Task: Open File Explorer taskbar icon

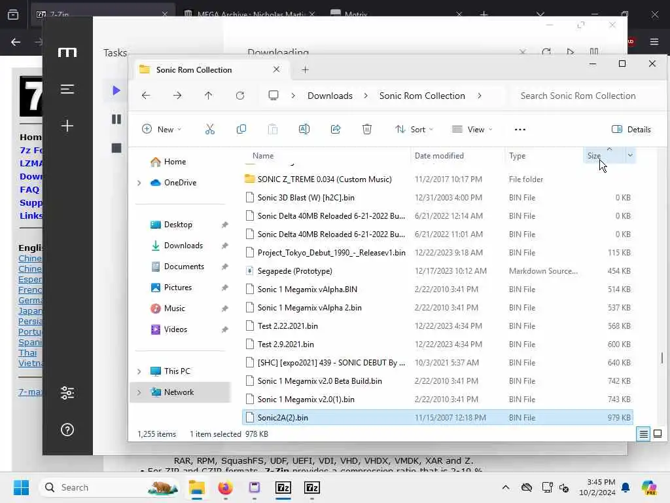Action: click(x=197, y=487)
